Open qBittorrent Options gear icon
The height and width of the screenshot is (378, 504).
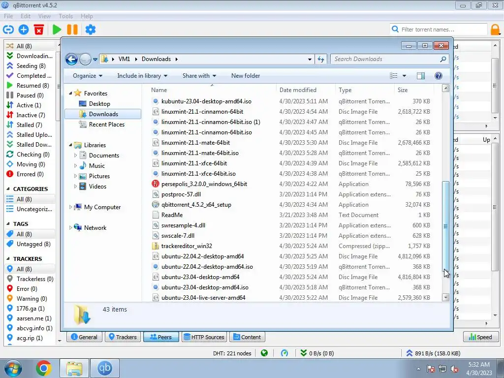[x=91, y=30]
